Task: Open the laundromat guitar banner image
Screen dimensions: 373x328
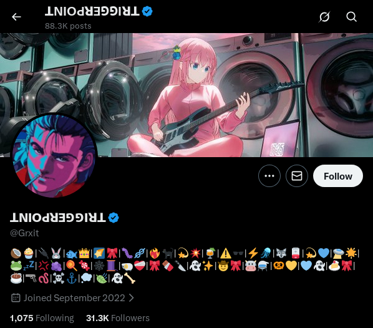Action: click(x=186, y=95)
